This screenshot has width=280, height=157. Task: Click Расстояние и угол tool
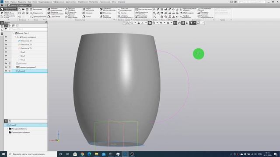click(x=204, y=9)
